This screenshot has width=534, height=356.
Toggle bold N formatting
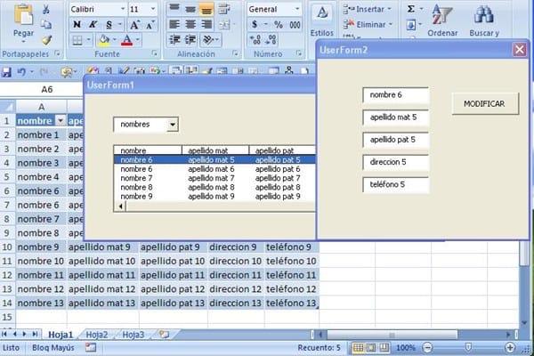pos(77,25)
